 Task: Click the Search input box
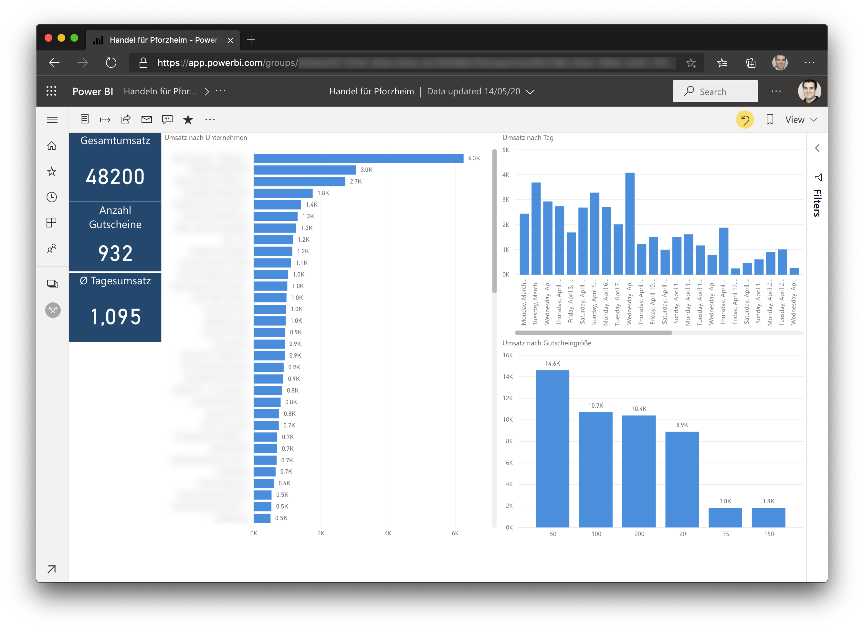[715, 91]
